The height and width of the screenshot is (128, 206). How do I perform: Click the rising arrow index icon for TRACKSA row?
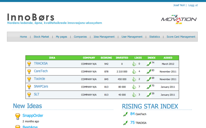pos(149,64)
